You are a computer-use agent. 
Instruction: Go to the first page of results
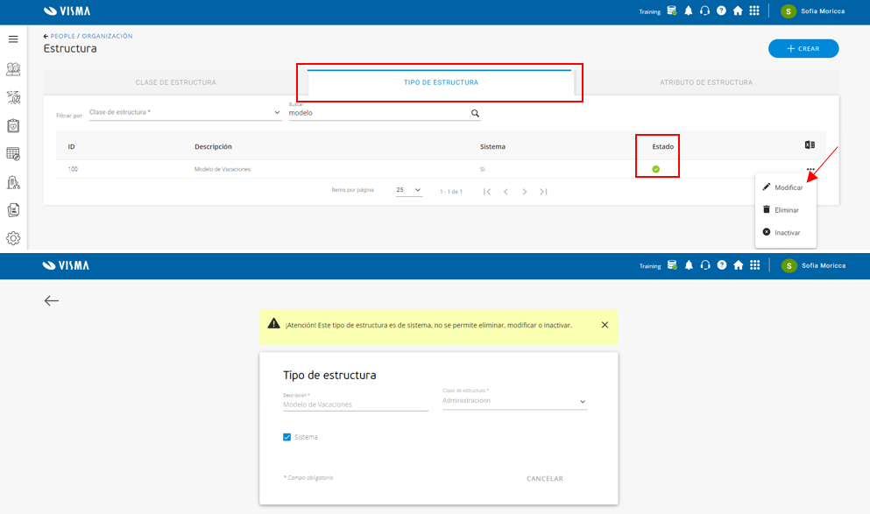point(487,192)
